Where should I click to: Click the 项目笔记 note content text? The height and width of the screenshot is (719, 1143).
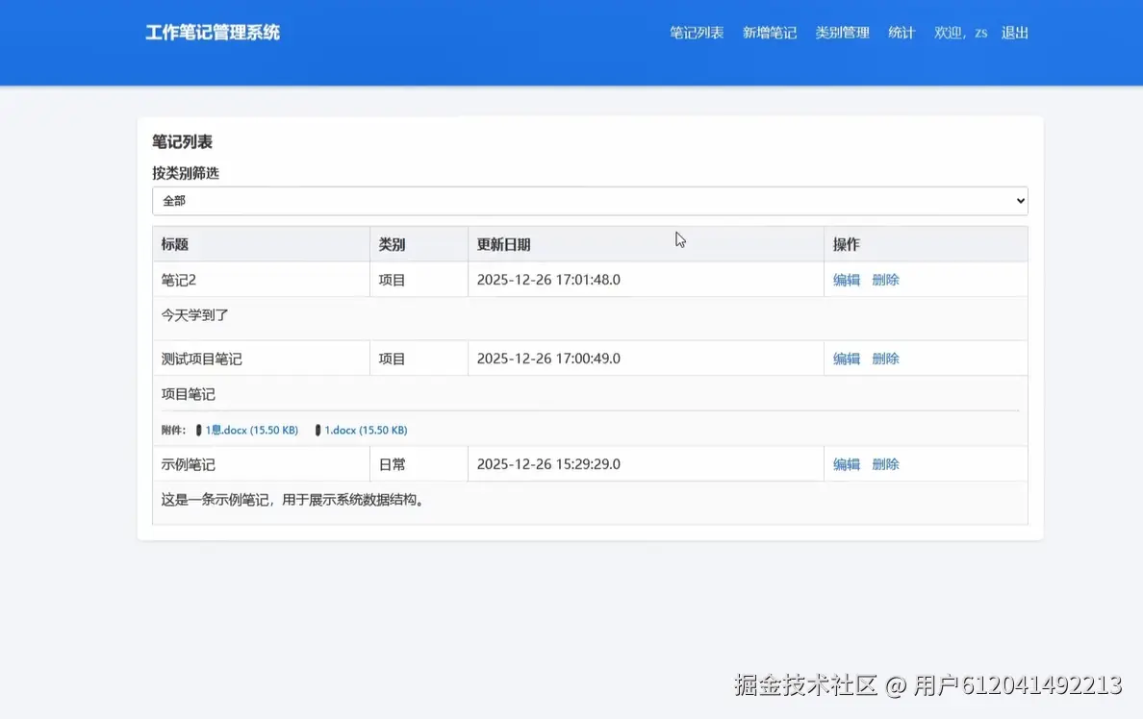(188, 394)
